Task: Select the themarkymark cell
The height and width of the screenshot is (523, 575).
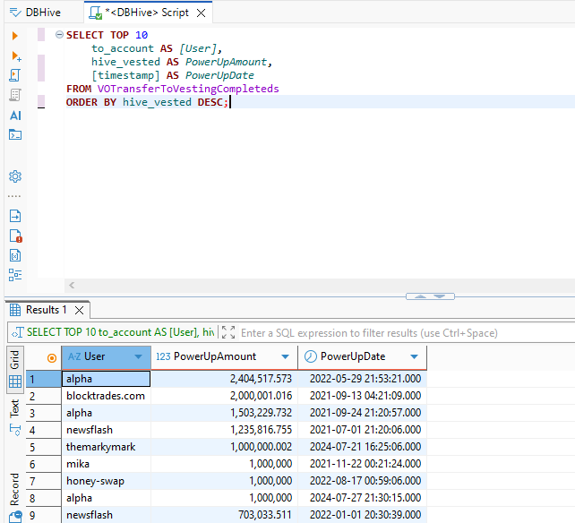Action: pos(107,447)
